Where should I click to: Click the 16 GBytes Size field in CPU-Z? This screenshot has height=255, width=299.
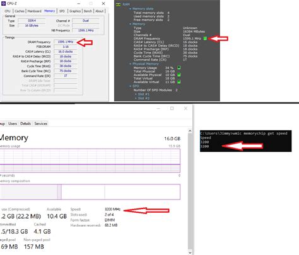pos(32,25)
